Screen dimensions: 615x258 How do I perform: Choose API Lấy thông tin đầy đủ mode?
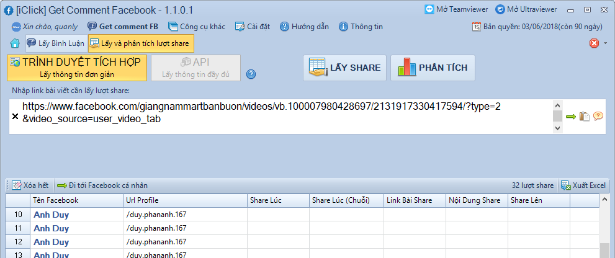coord(195,68)
